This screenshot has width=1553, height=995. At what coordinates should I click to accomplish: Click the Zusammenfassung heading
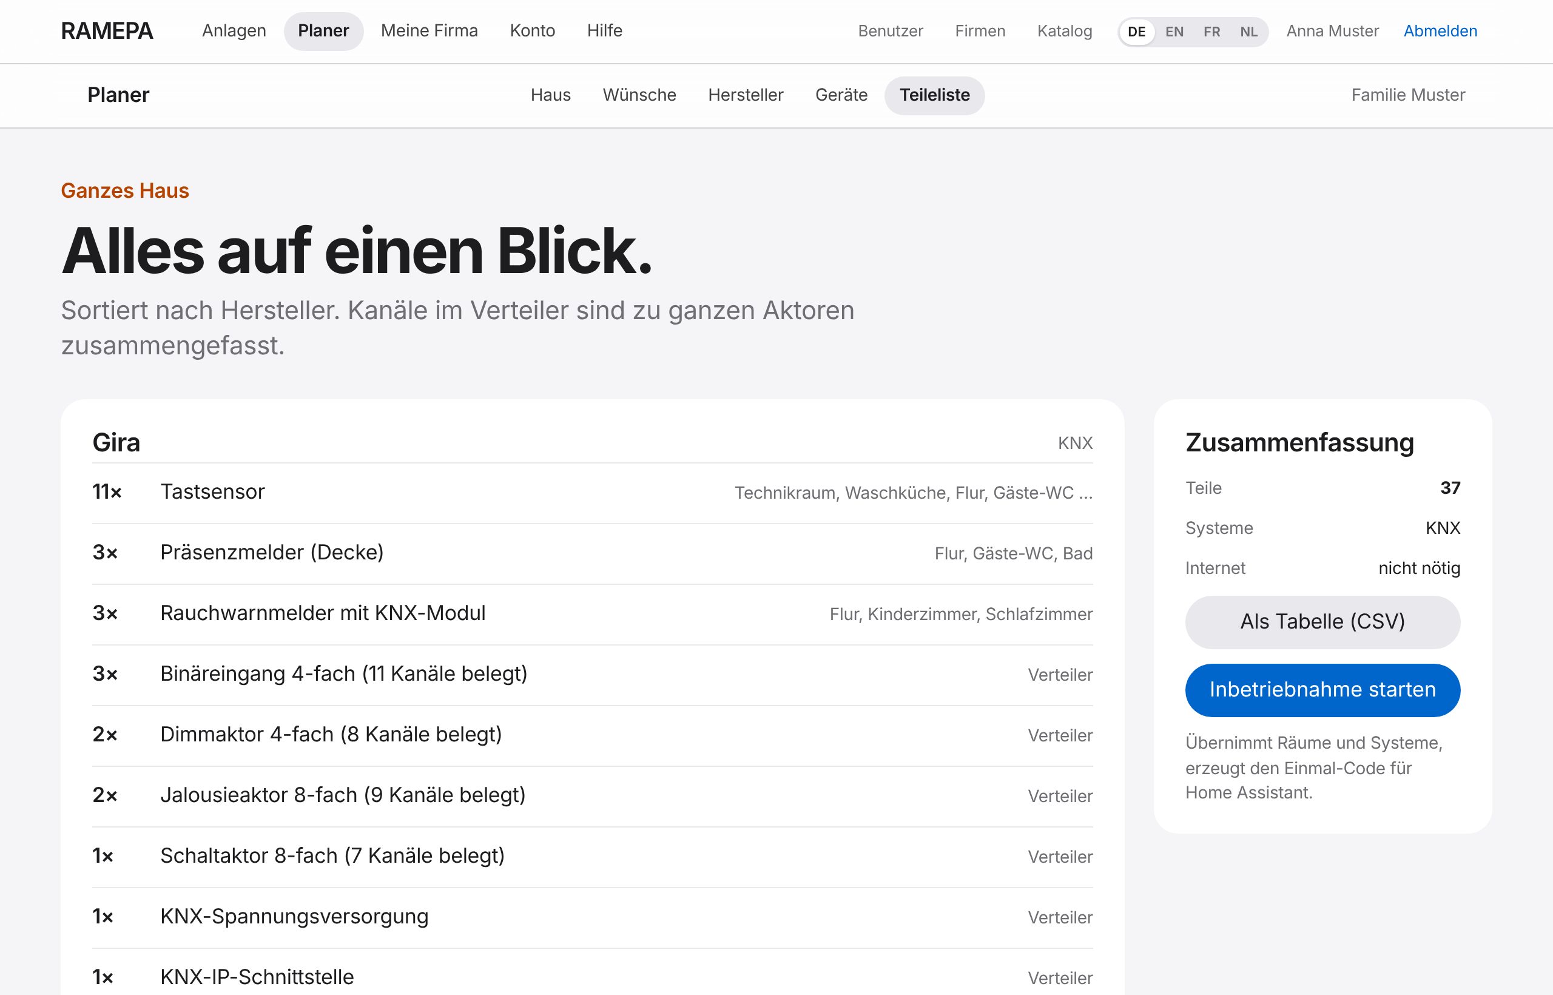click(x=1300, y=442)
